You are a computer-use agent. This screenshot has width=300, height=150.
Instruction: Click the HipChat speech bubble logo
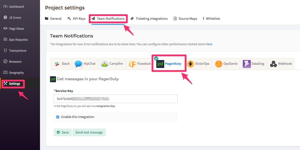[x=78, y=64]
